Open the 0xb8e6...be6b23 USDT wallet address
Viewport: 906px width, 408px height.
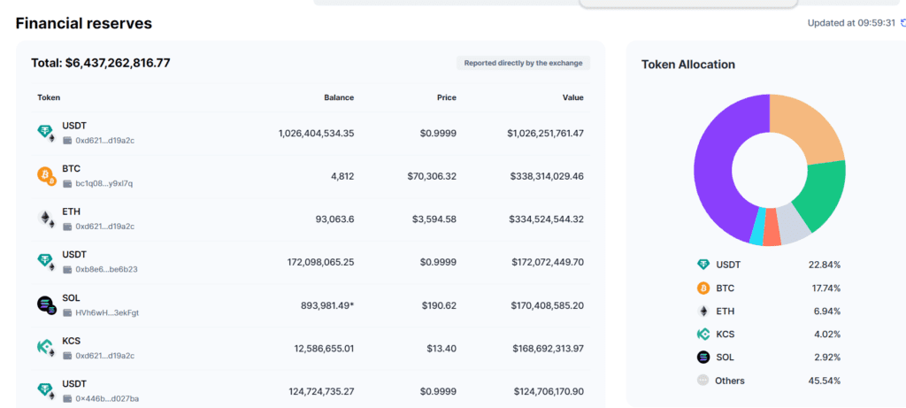(x=105, y=269)
